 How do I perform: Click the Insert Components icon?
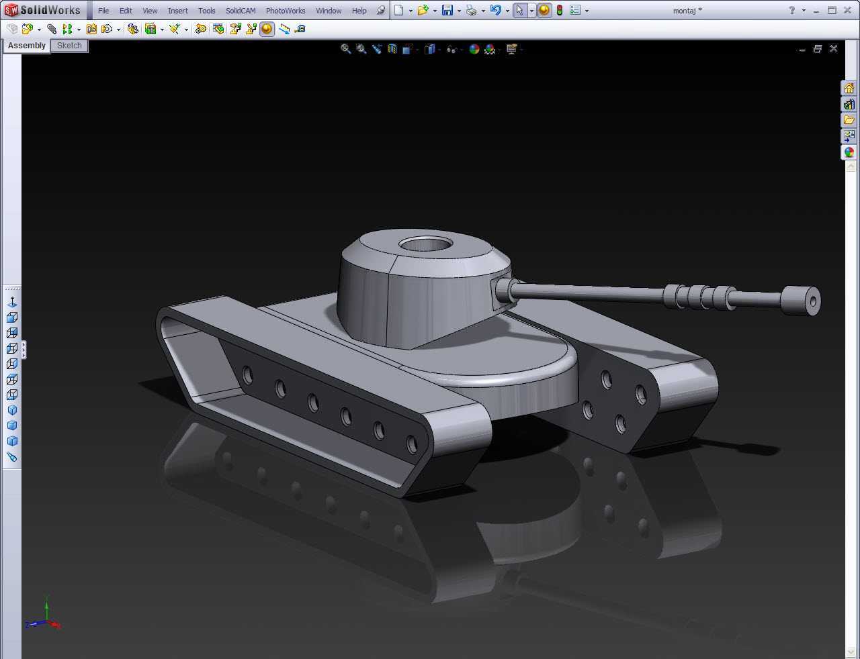27,29
